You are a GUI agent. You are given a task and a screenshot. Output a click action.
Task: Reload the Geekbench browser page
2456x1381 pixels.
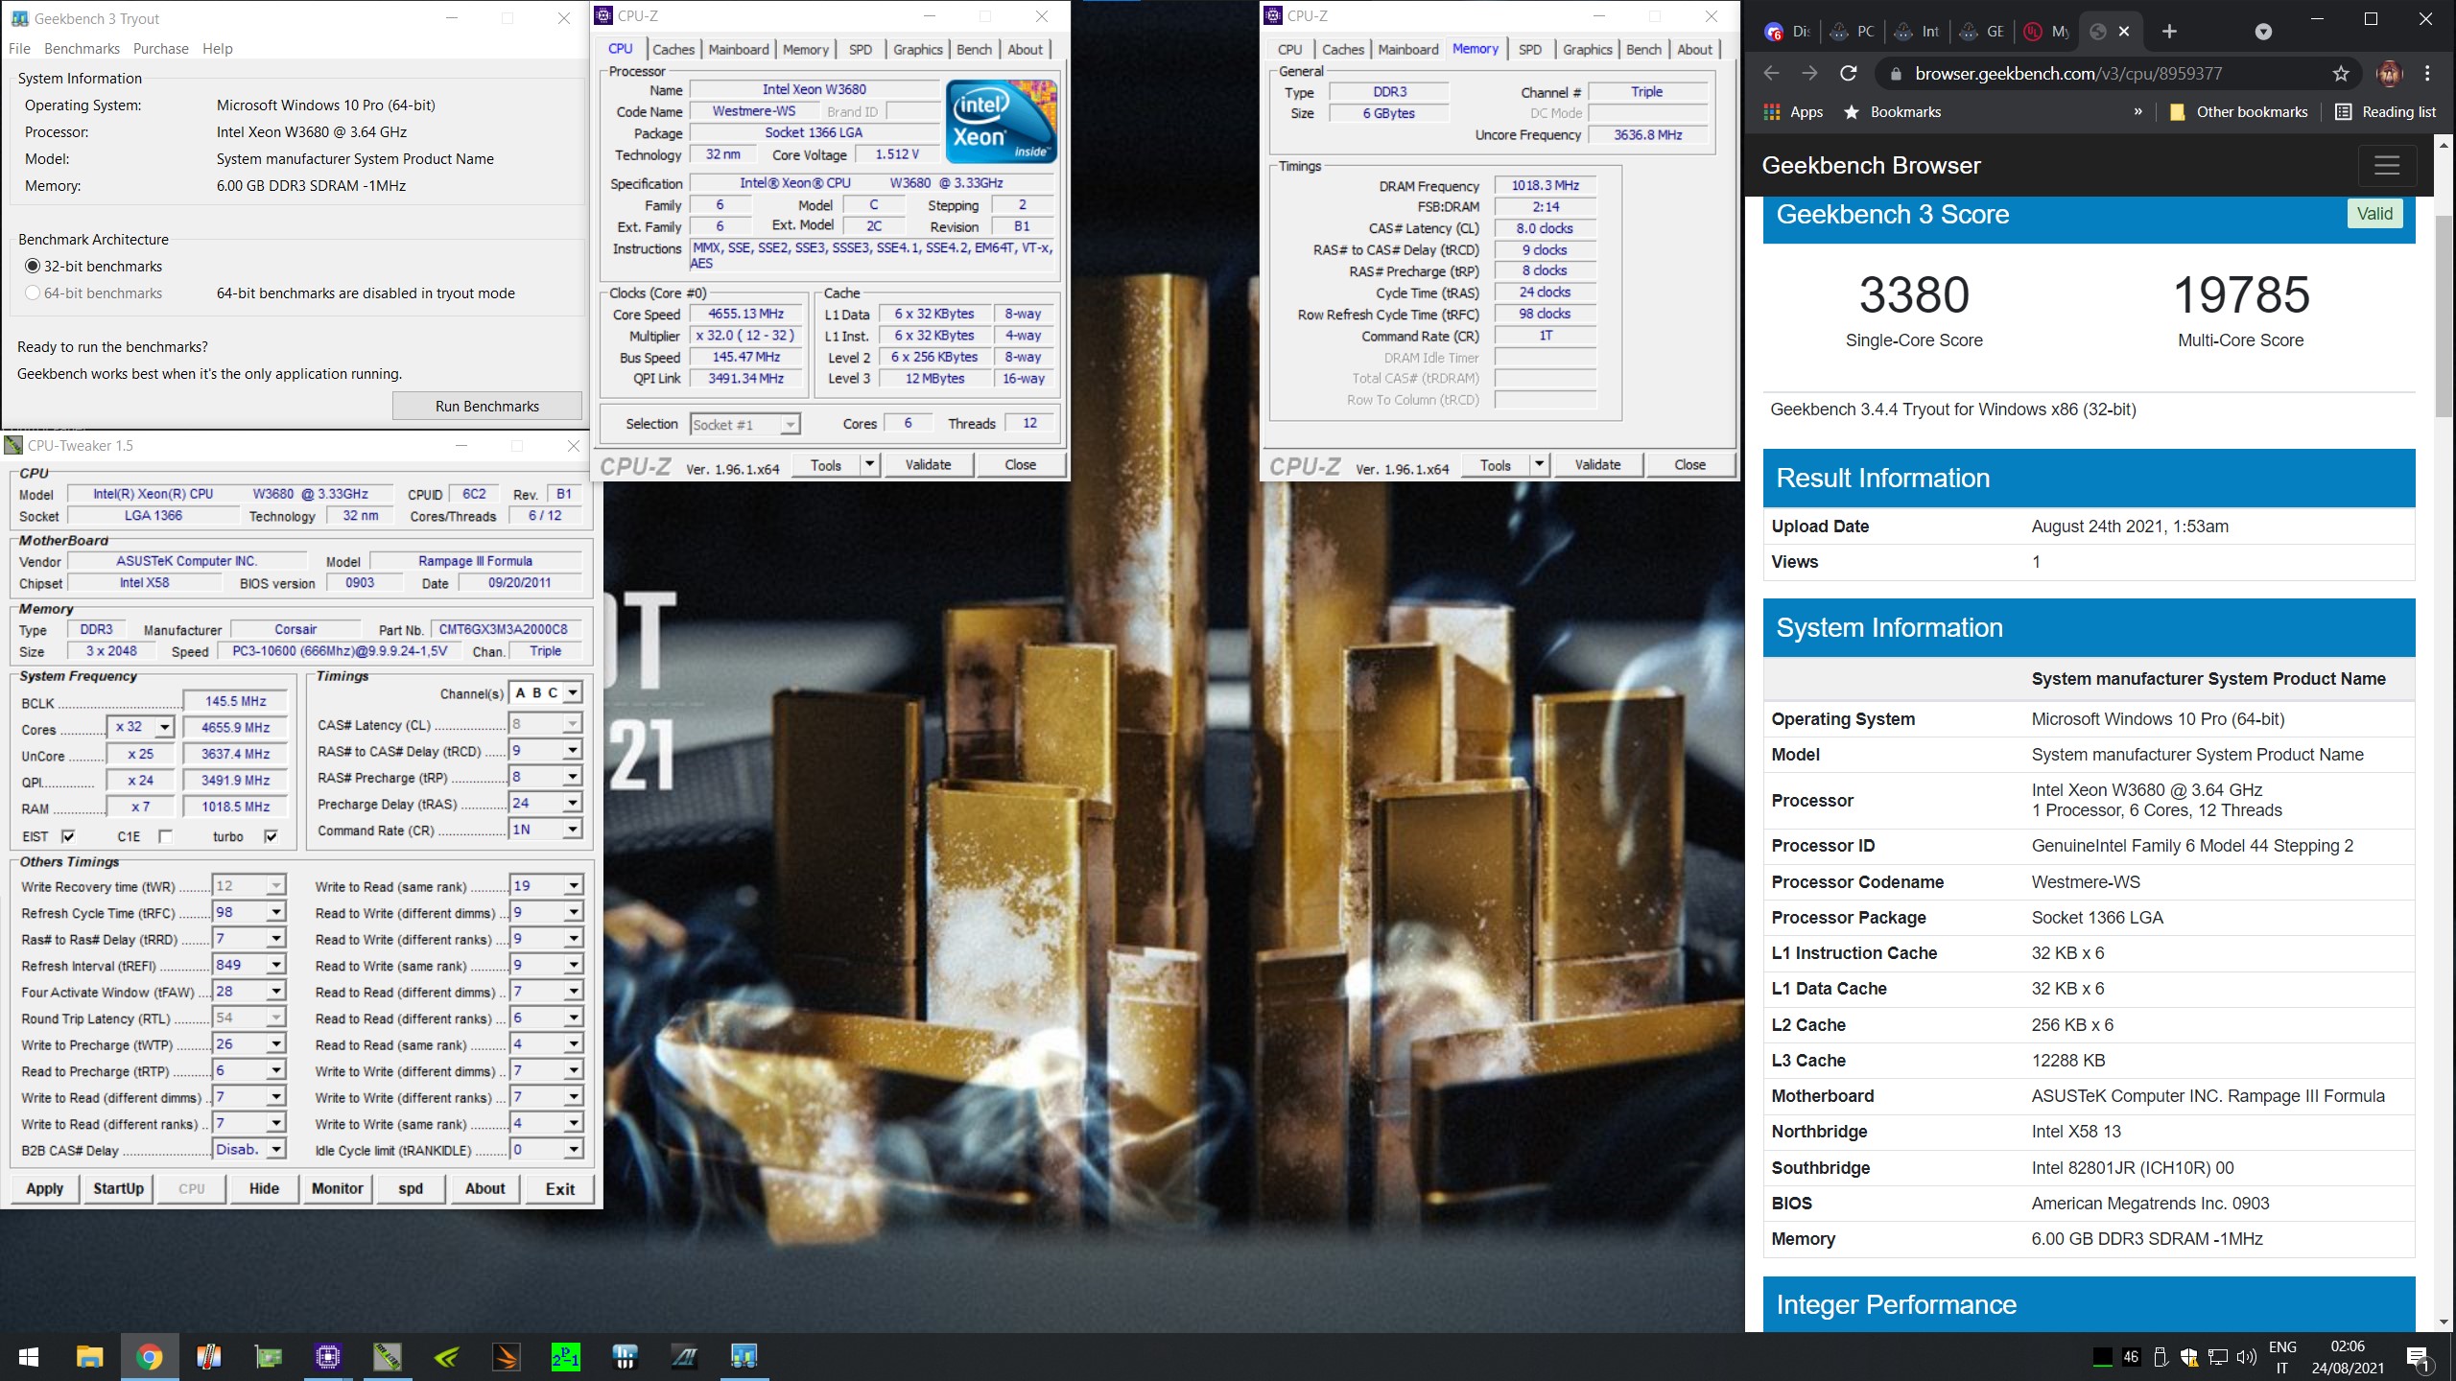pos(1849,73)
